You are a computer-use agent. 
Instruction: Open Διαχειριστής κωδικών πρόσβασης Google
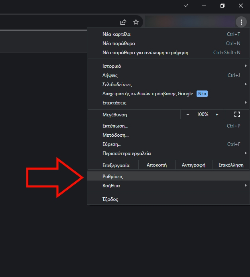click(x=148, y=94)
